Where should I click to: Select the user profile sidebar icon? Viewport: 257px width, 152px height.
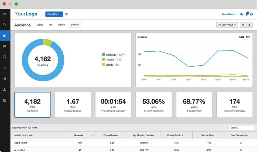(5, 89)
